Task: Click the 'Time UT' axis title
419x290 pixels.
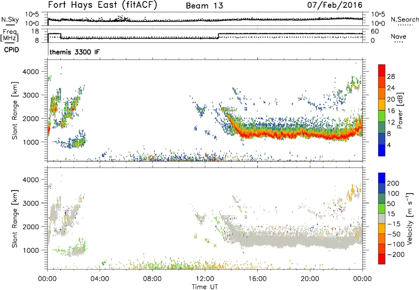Action: click(x=205, y=287)
